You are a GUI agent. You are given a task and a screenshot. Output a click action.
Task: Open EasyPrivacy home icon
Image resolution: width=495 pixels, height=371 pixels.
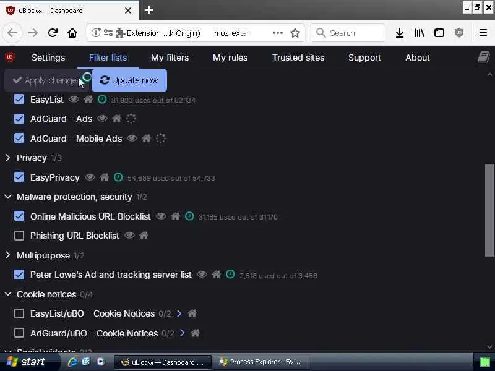[x=104, y=177]
